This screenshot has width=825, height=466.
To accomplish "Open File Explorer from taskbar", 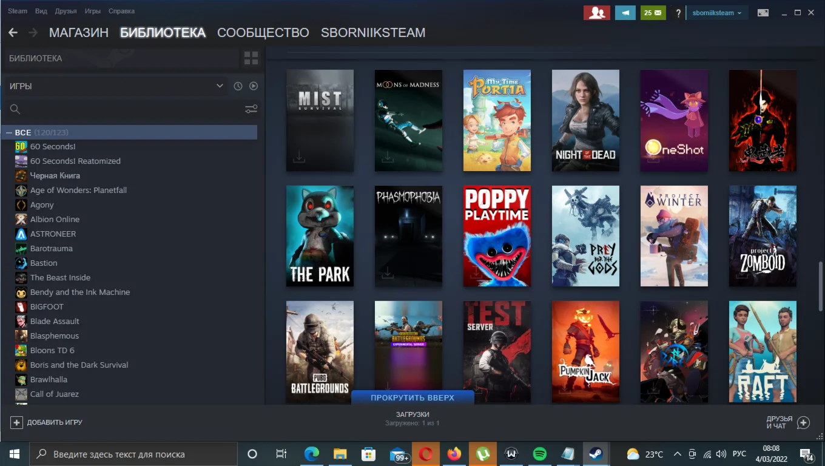I will (340, 454).
